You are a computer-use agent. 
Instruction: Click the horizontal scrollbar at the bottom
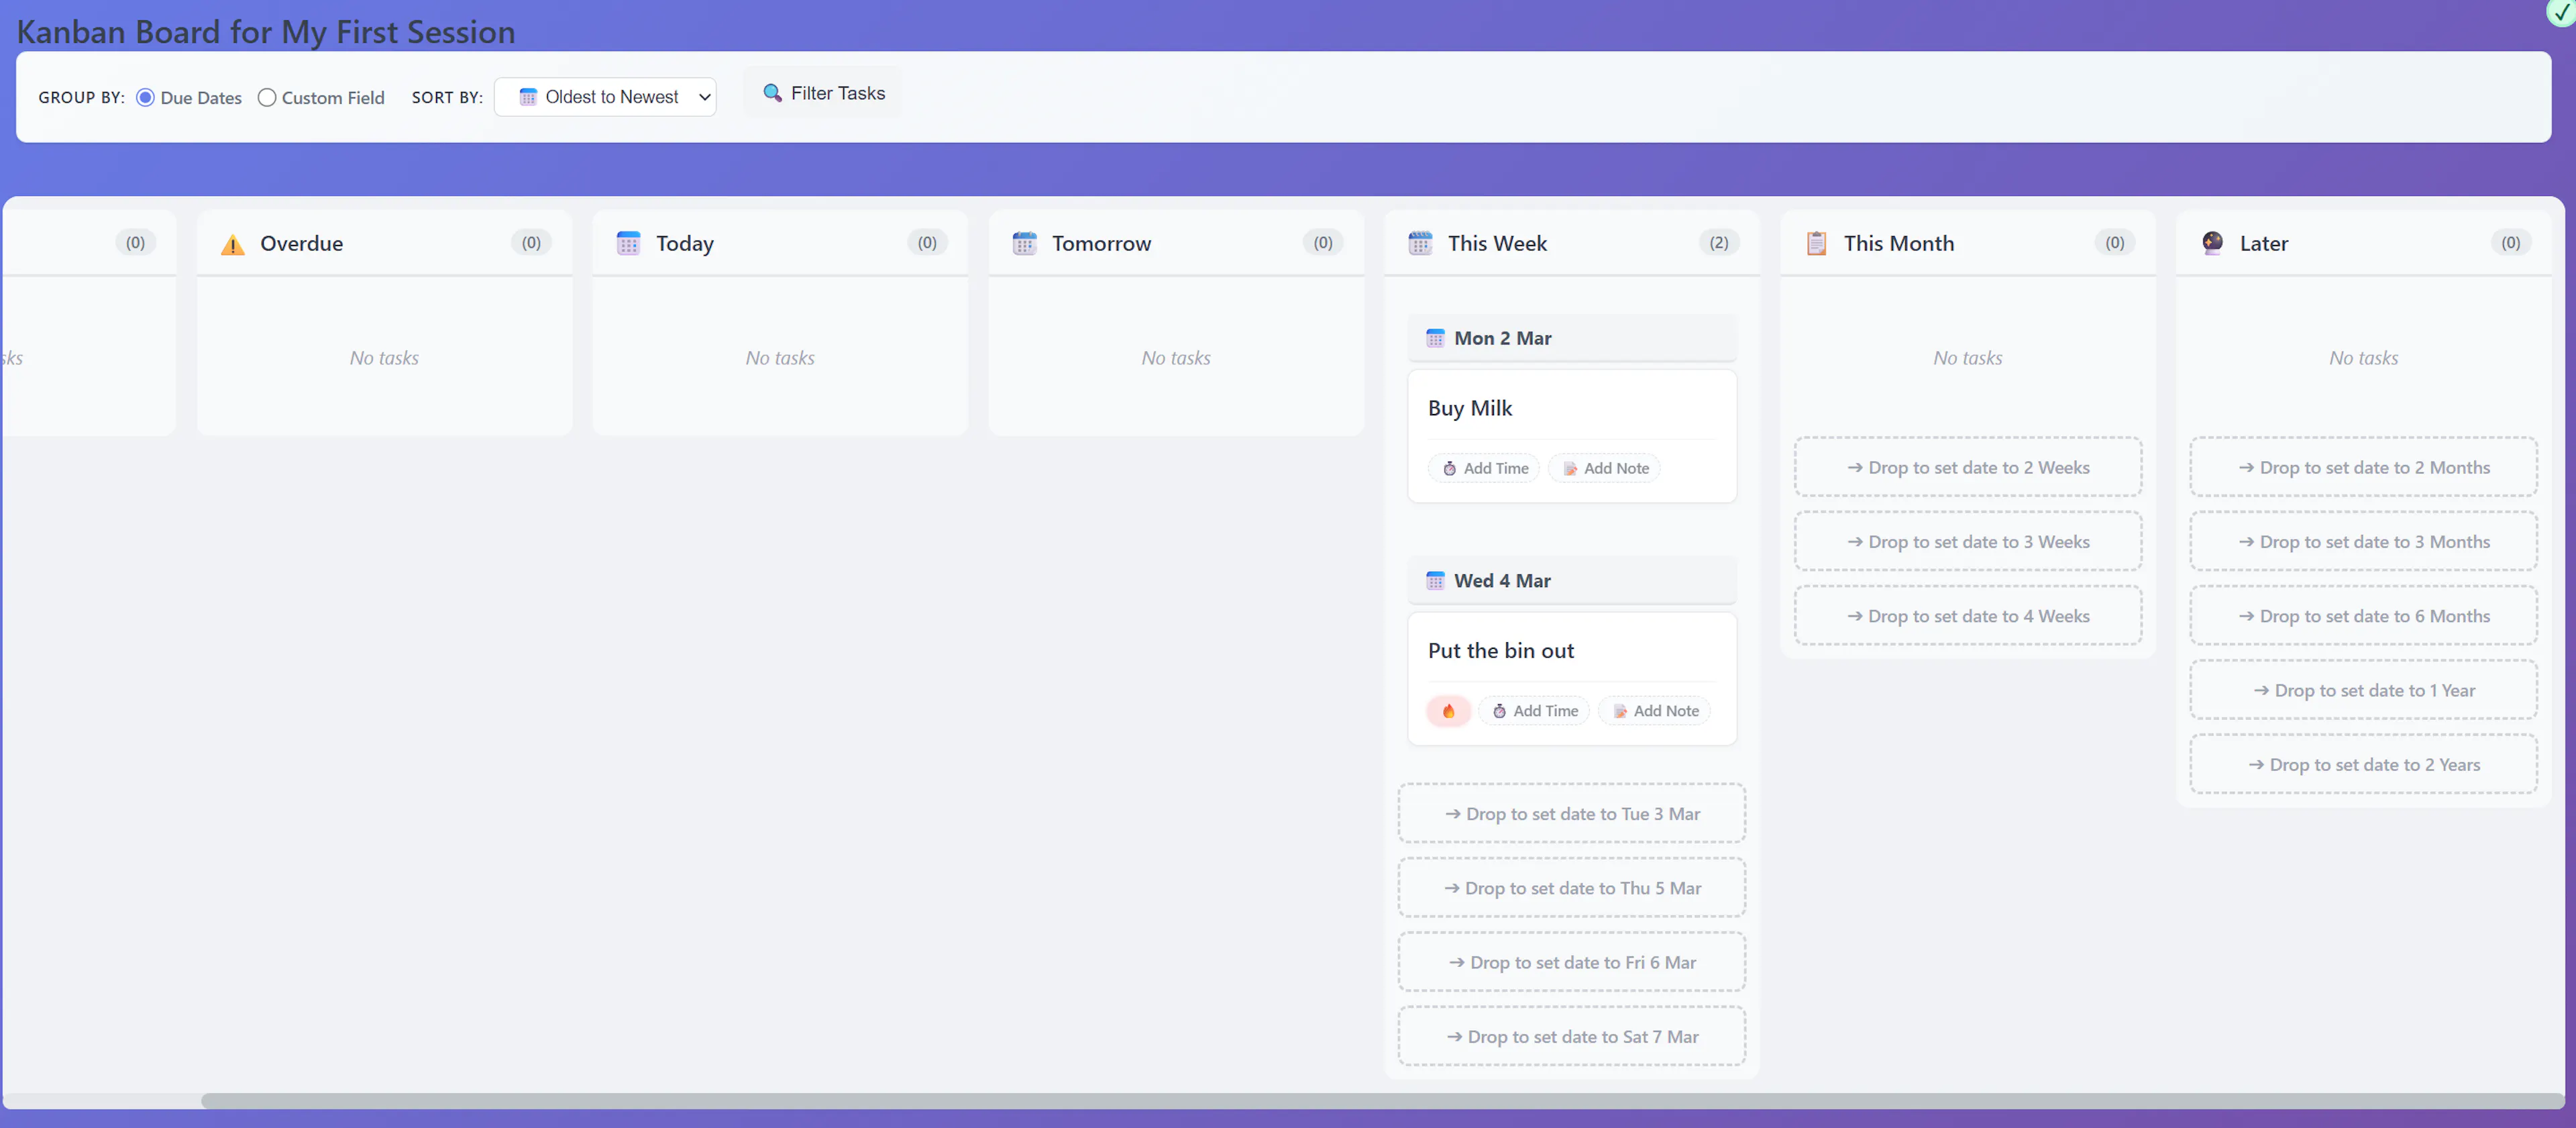coord(1380,1100)
